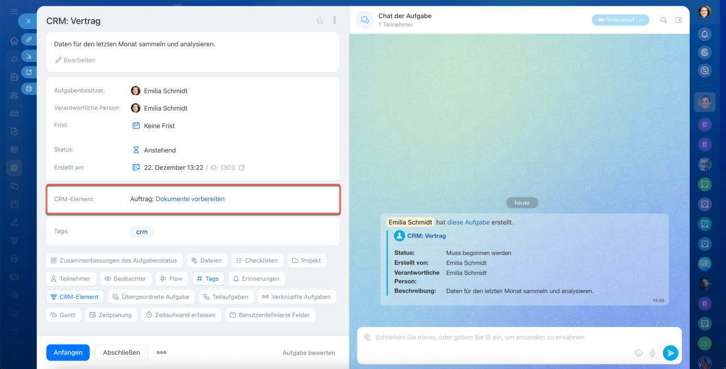Add the Teilnehmer field chip
This screenshot has width=726, height=369.
click(71, 279)
